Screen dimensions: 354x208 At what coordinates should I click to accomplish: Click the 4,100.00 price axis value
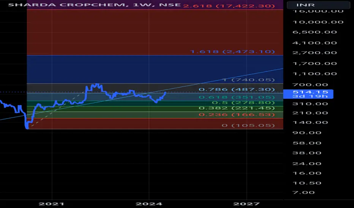314,43
